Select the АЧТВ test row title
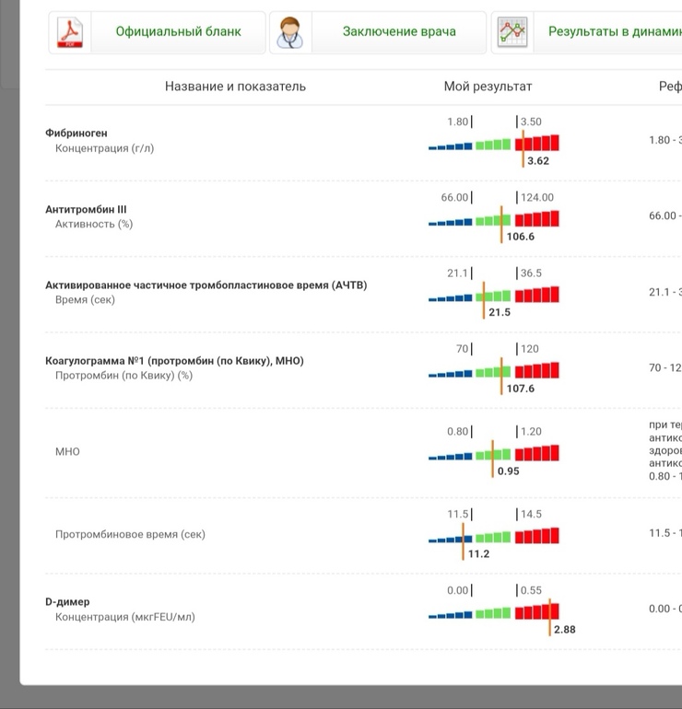The height and width of the screenshot is (709, 682). 206,285
